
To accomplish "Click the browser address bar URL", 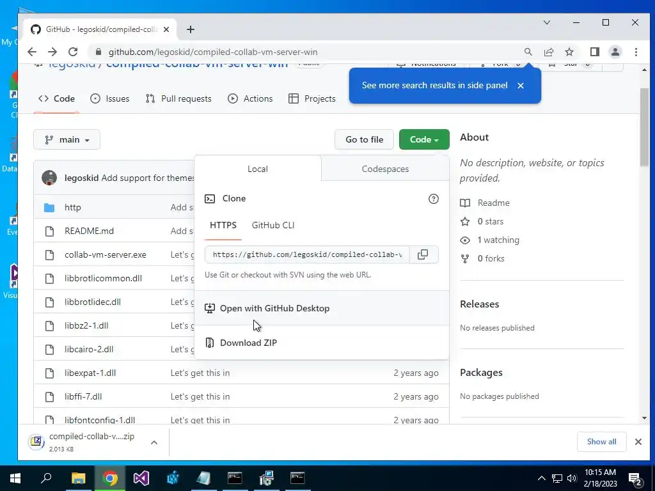I will [x=213, y=52].
